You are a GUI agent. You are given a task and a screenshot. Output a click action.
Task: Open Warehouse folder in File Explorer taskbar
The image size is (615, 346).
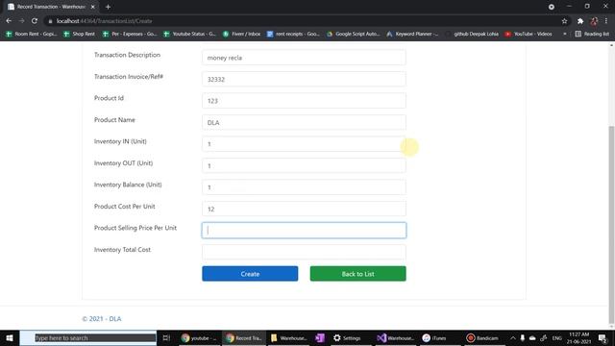288,337
